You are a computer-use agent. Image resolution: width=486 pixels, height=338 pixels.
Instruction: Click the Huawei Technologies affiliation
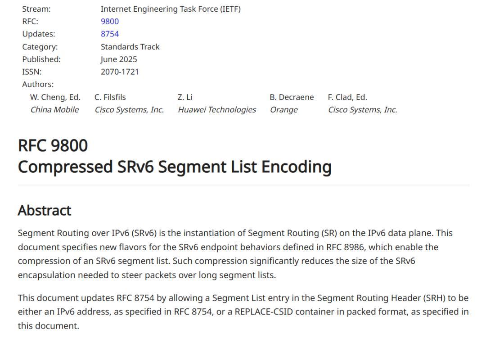click(217, 109)
